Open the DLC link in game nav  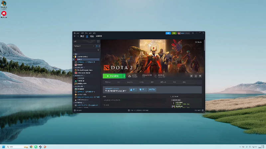[x=119, y=82]
